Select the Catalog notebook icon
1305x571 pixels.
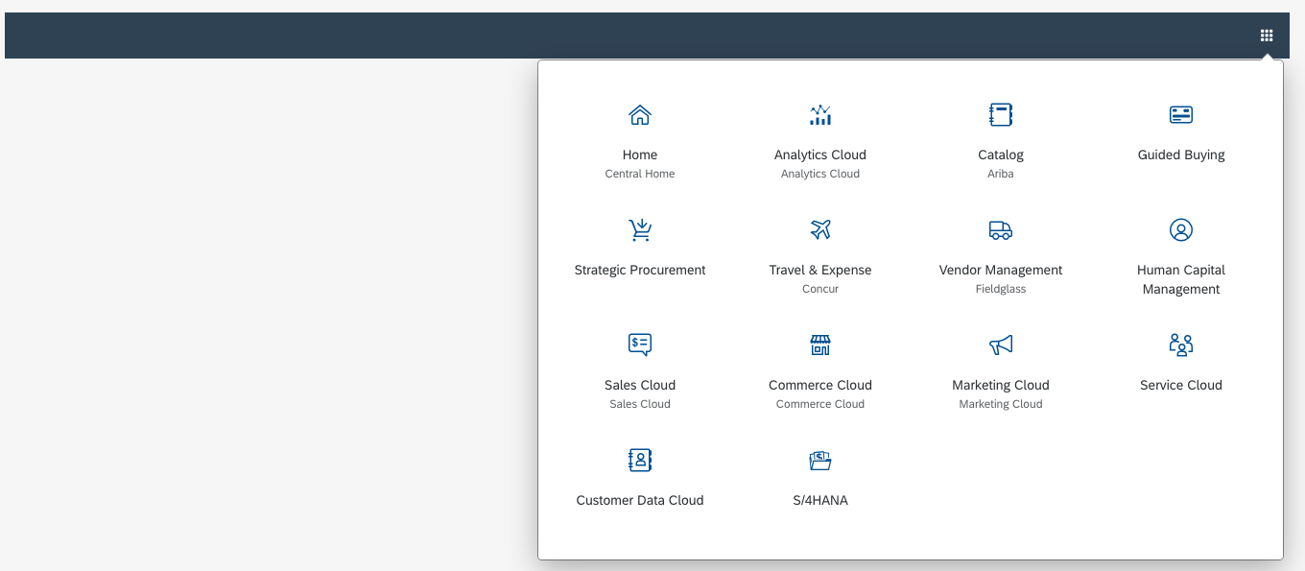(x=1001, y=115)
